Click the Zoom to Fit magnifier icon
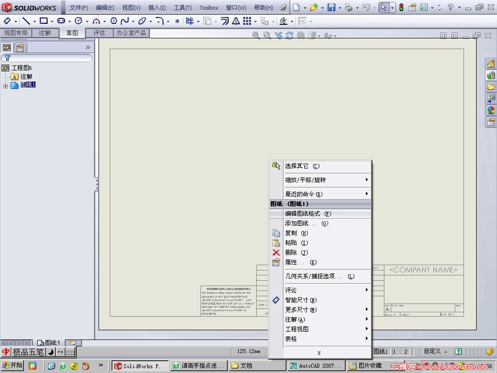The height and width of the screenshot is (373, 497). pyautogui.click(x=256, y=35)
